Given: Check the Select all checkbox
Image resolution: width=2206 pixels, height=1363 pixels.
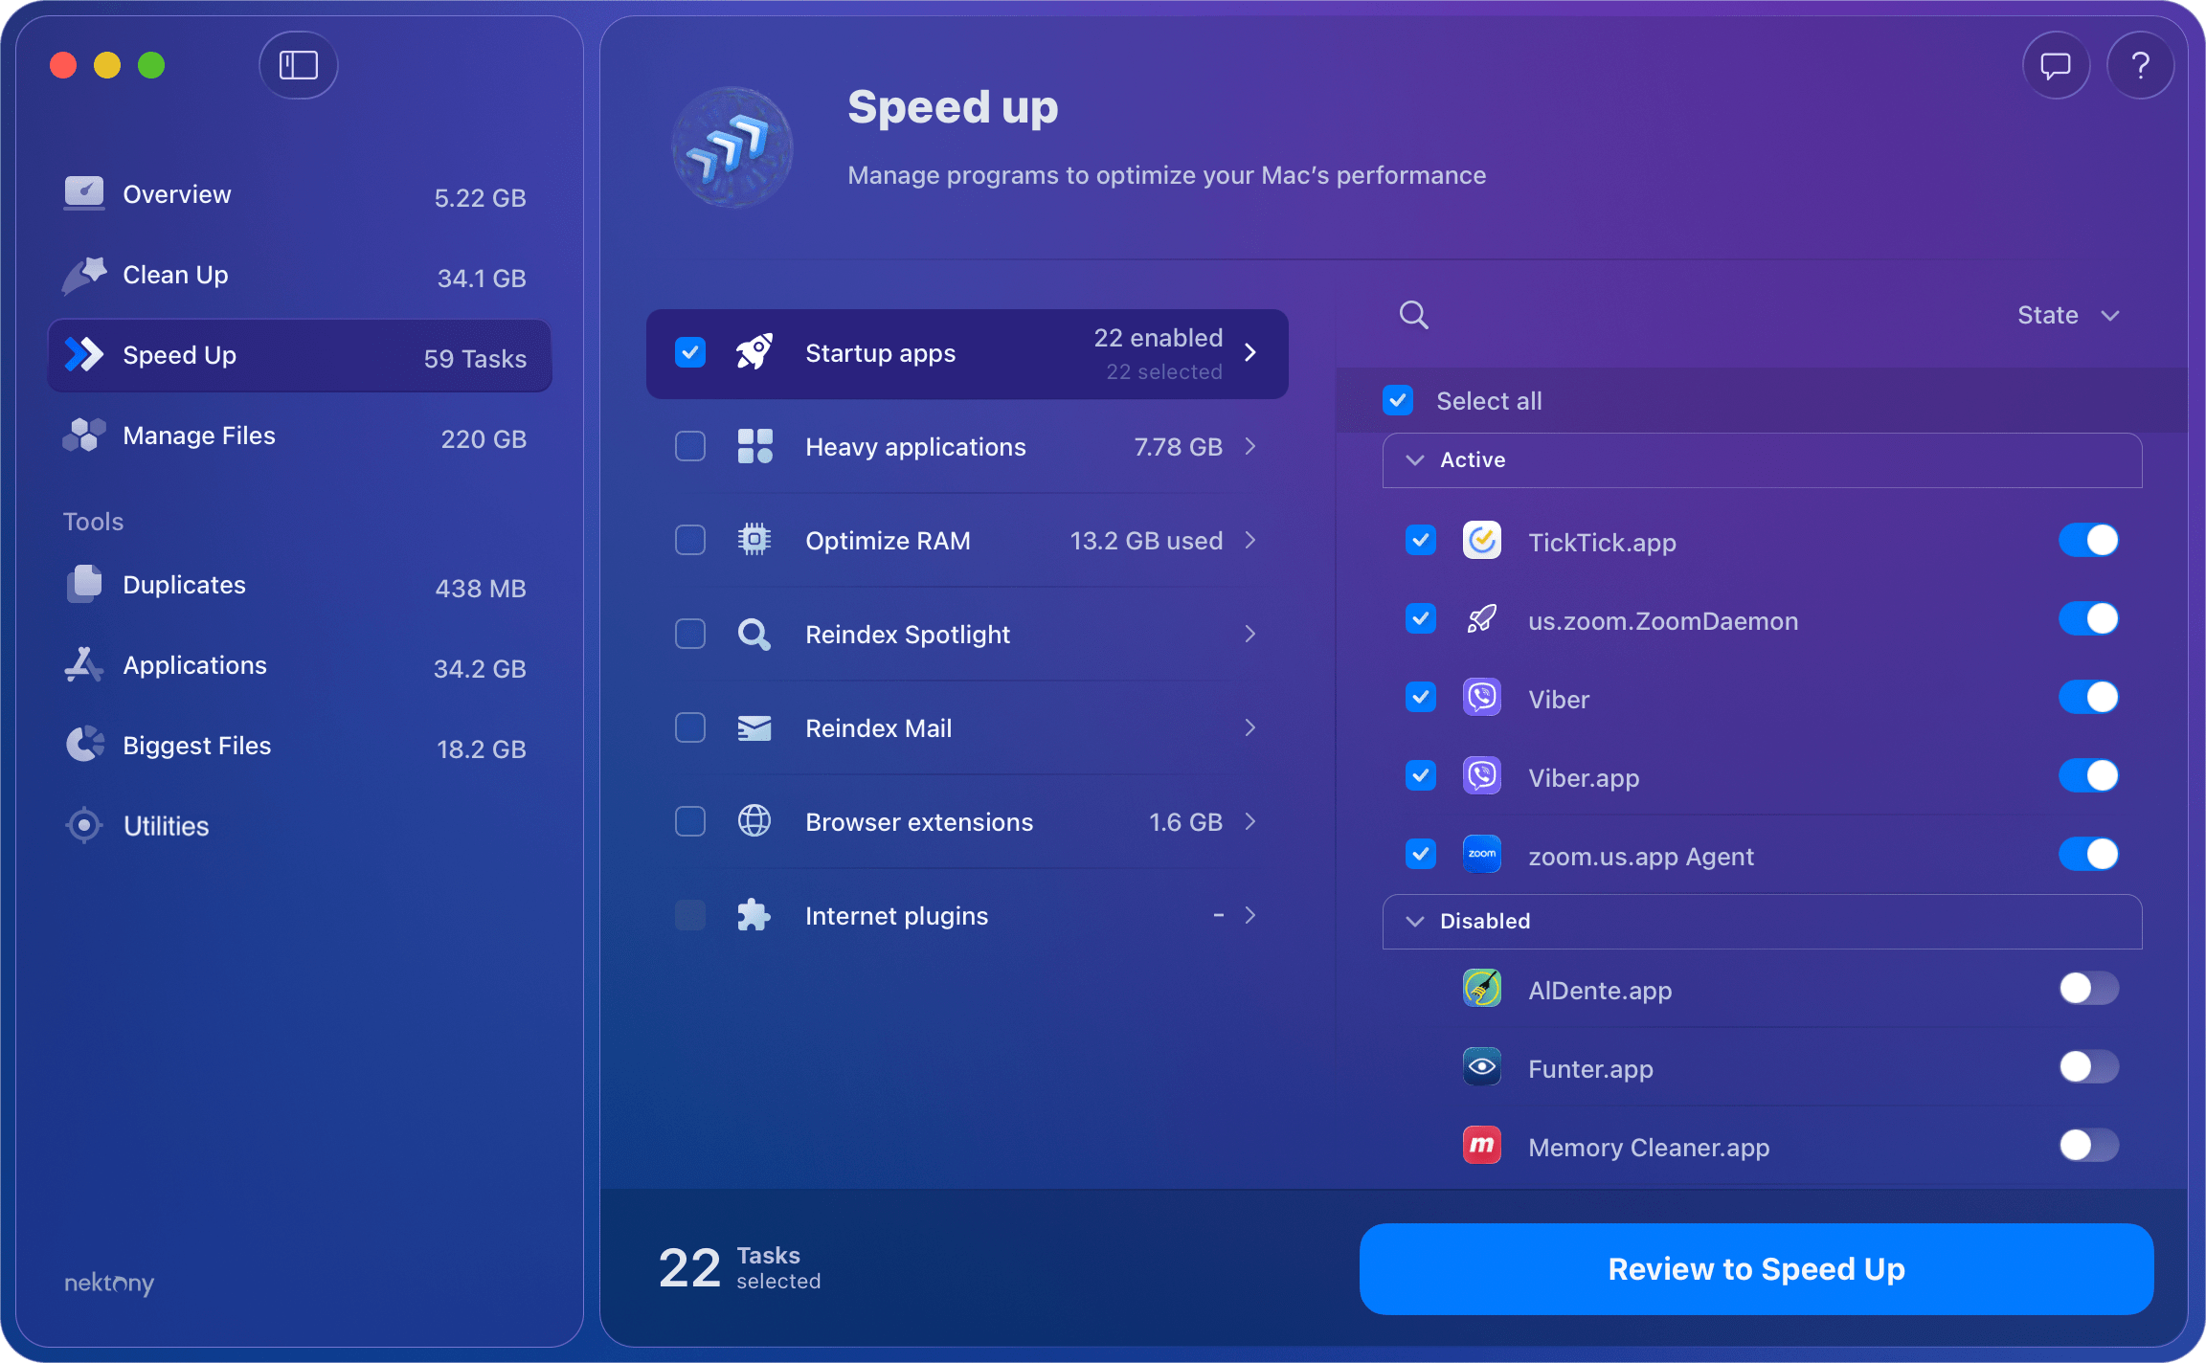Looking at the screenshot, I should coord(1398,400).
